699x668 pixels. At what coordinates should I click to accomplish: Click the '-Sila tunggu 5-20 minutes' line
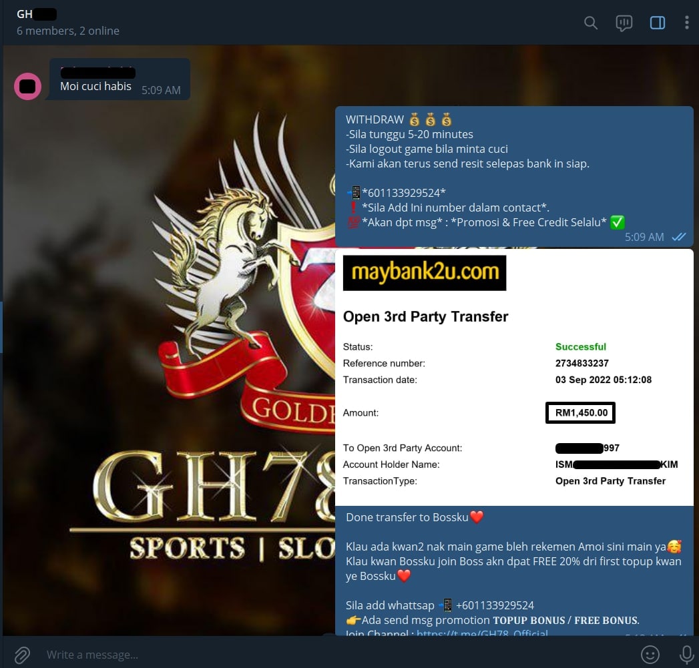click(x=409, y=134)
